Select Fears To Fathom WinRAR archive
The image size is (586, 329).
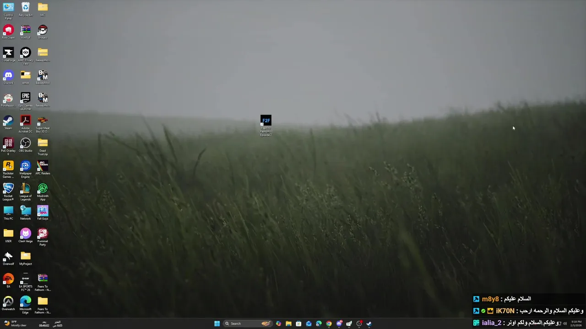tap(43, 282)
